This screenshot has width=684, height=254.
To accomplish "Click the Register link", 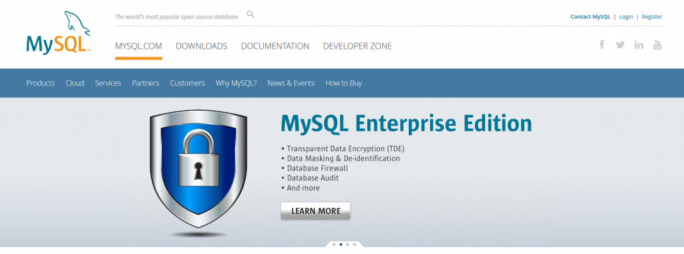I will (652, 17).
